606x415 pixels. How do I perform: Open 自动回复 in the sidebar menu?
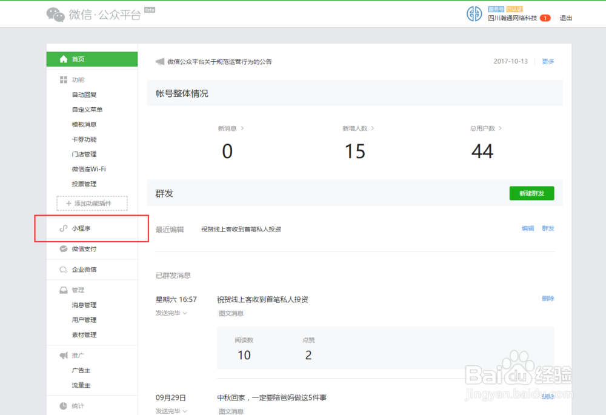click(85, 95)
